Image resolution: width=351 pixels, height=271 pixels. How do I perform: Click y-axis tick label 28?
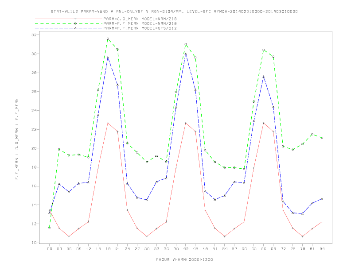point(34,73)
